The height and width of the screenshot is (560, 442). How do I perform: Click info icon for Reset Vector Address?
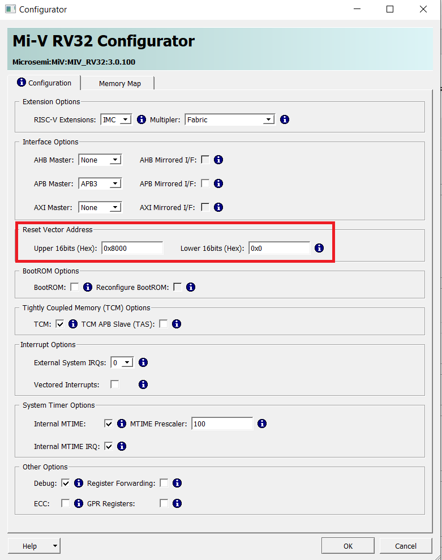(x=319, y=248)
